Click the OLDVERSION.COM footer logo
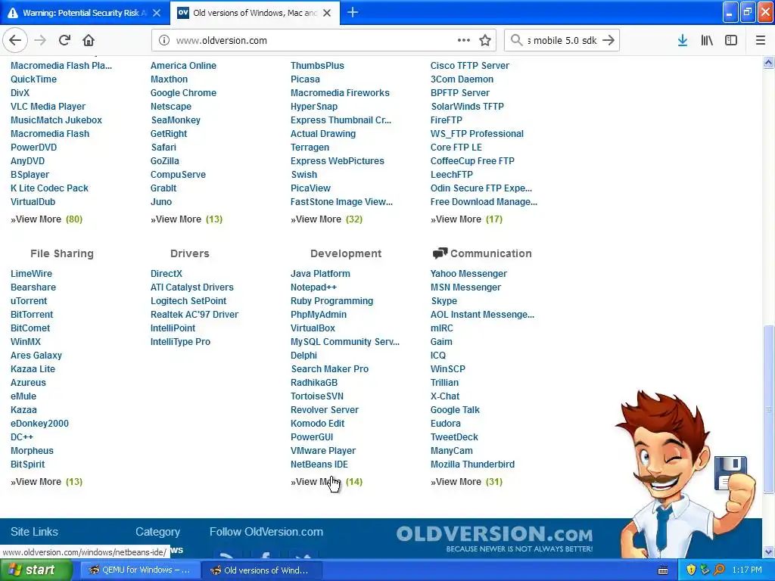This screenshot has width=775, height=581. click(x=494, y=538)
